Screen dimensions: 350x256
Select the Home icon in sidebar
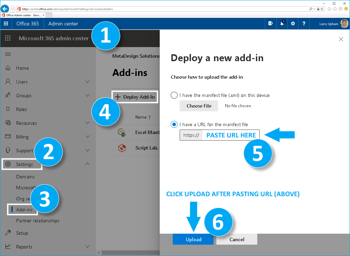pos(8,68)
